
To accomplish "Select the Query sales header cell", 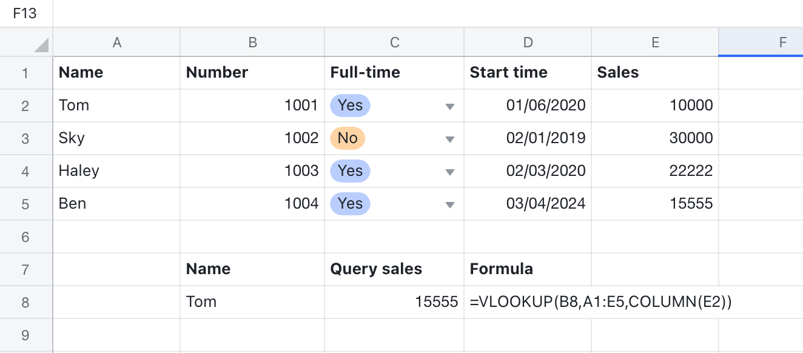I will pos(394,269).
